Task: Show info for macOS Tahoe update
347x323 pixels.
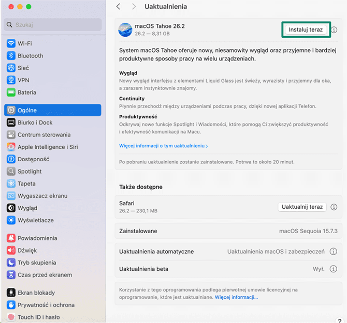Action: [x=334, y=30]
